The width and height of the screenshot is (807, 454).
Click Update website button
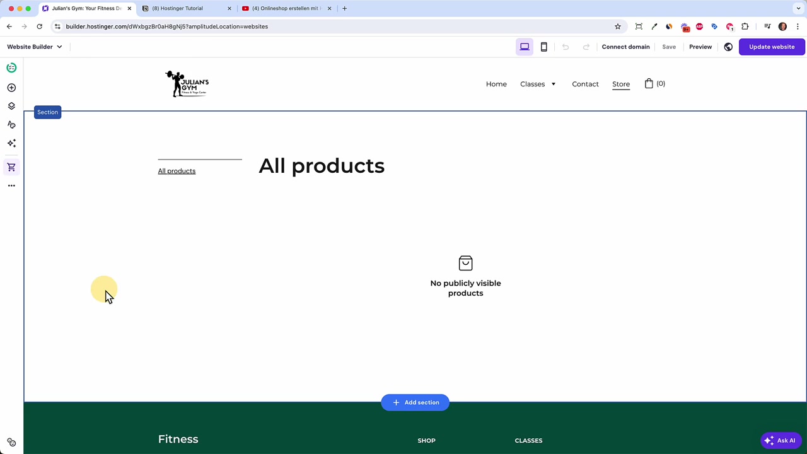coord(772,47)
